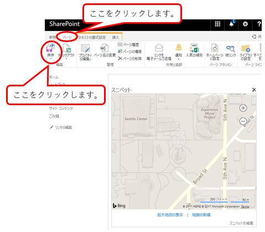The width and height of the screenshot is (265, 232).
Task: Switch to the テキストの書式設定 tab
Action: click(92, 38)
